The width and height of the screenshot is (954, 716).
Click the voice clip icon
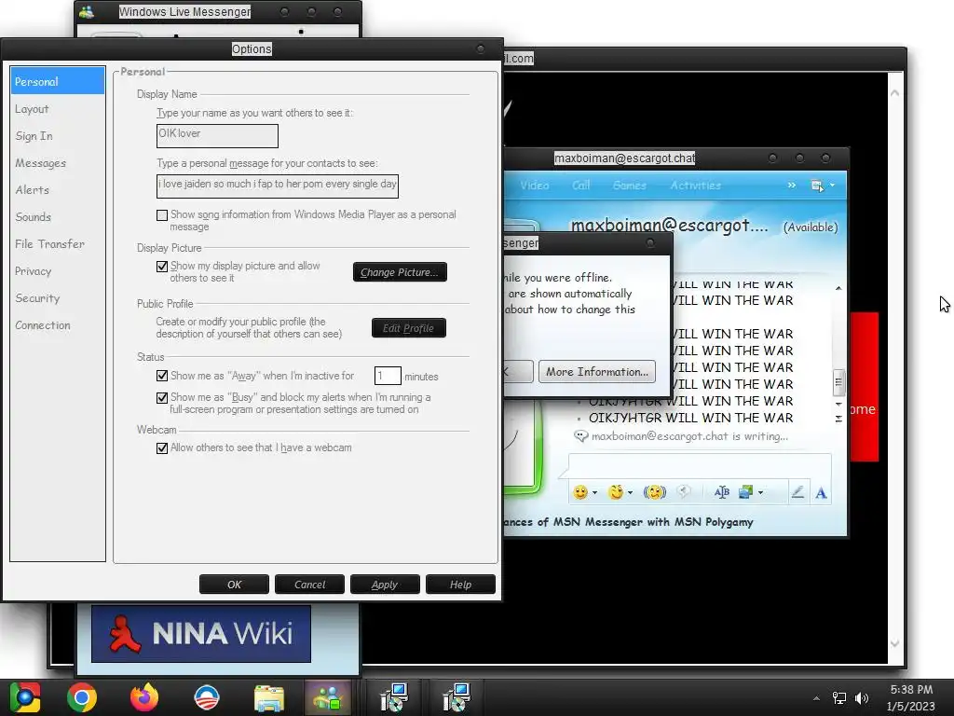[684, 492]
